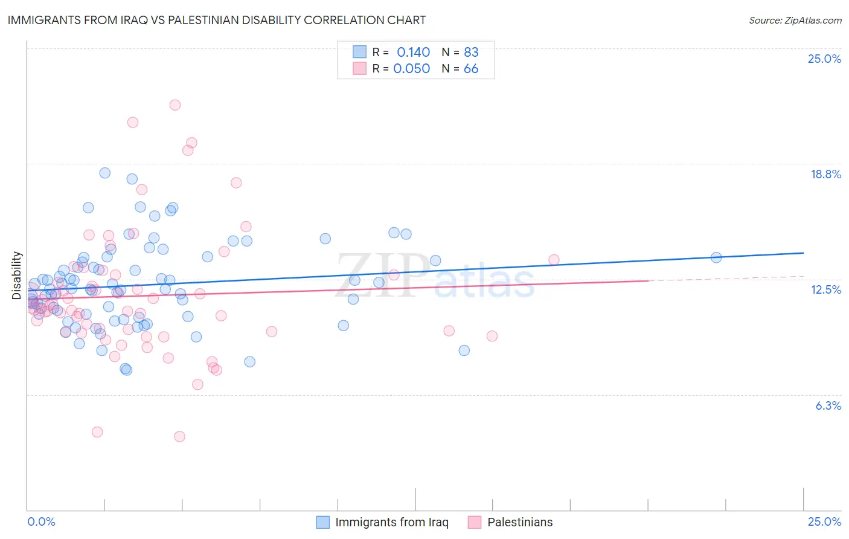Screen dimensions: 849x539
Task: Select the lowest pink data point near 4%
Action: (x=179, y=436)
